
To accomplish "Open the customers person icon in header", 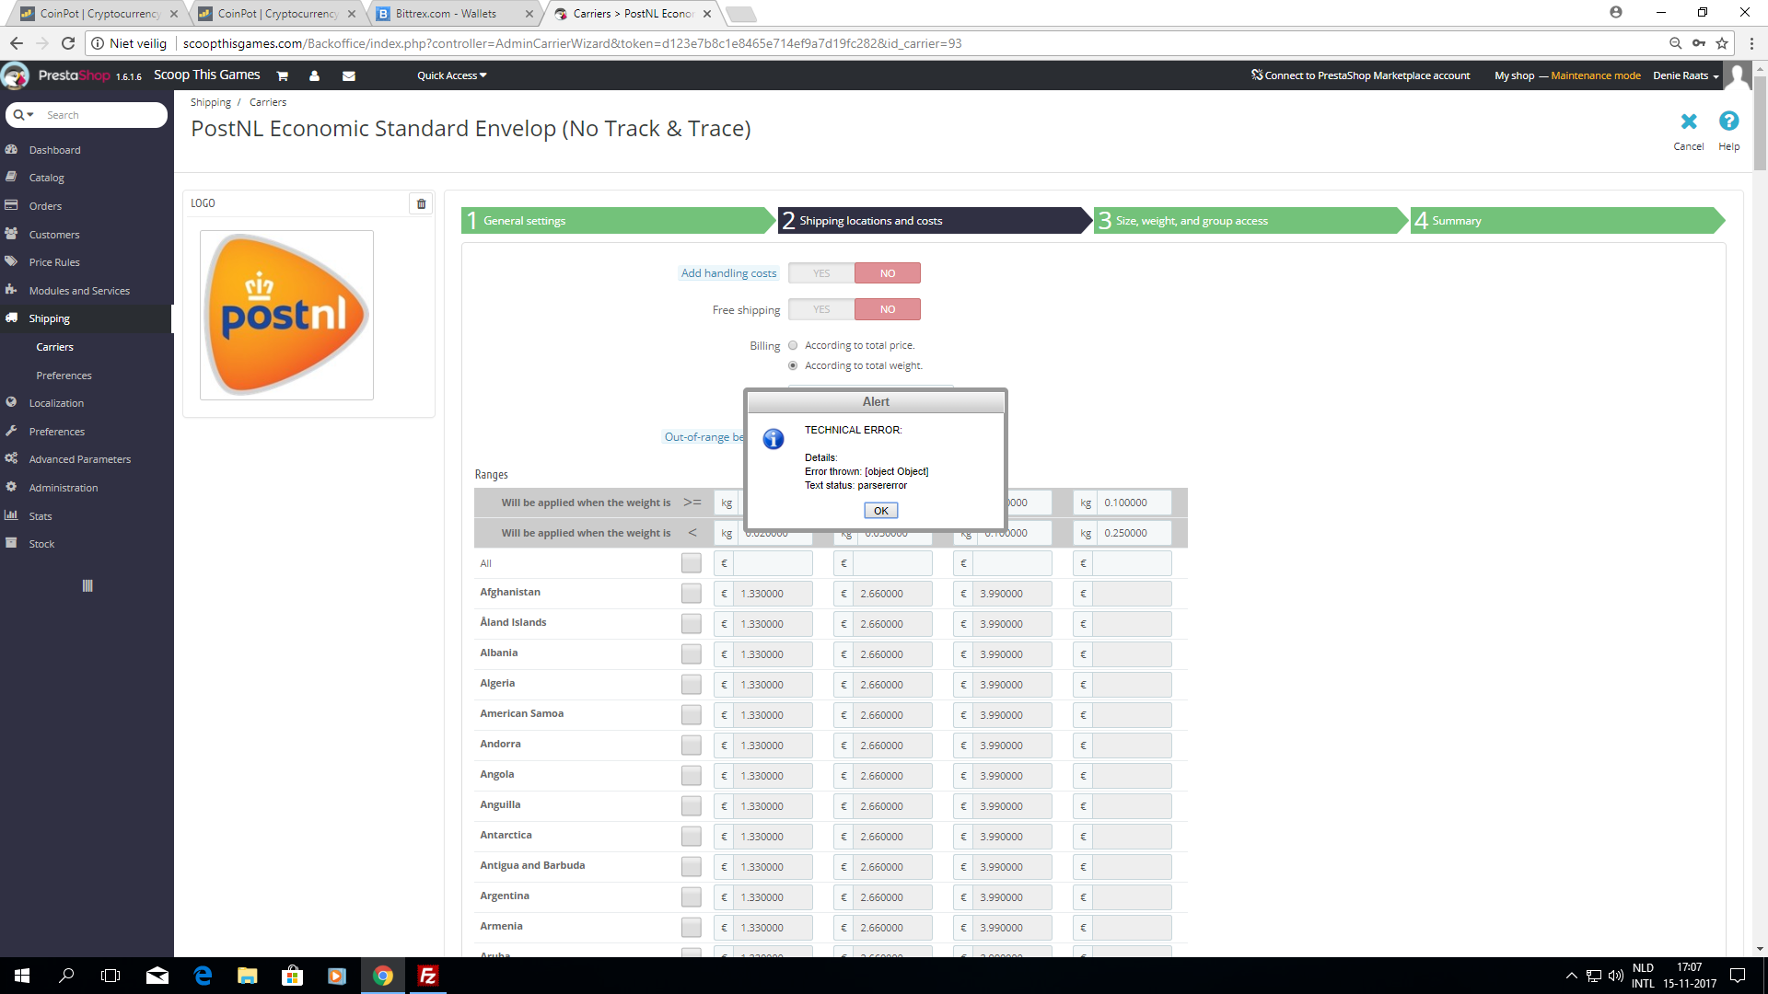I will [315, 76].
